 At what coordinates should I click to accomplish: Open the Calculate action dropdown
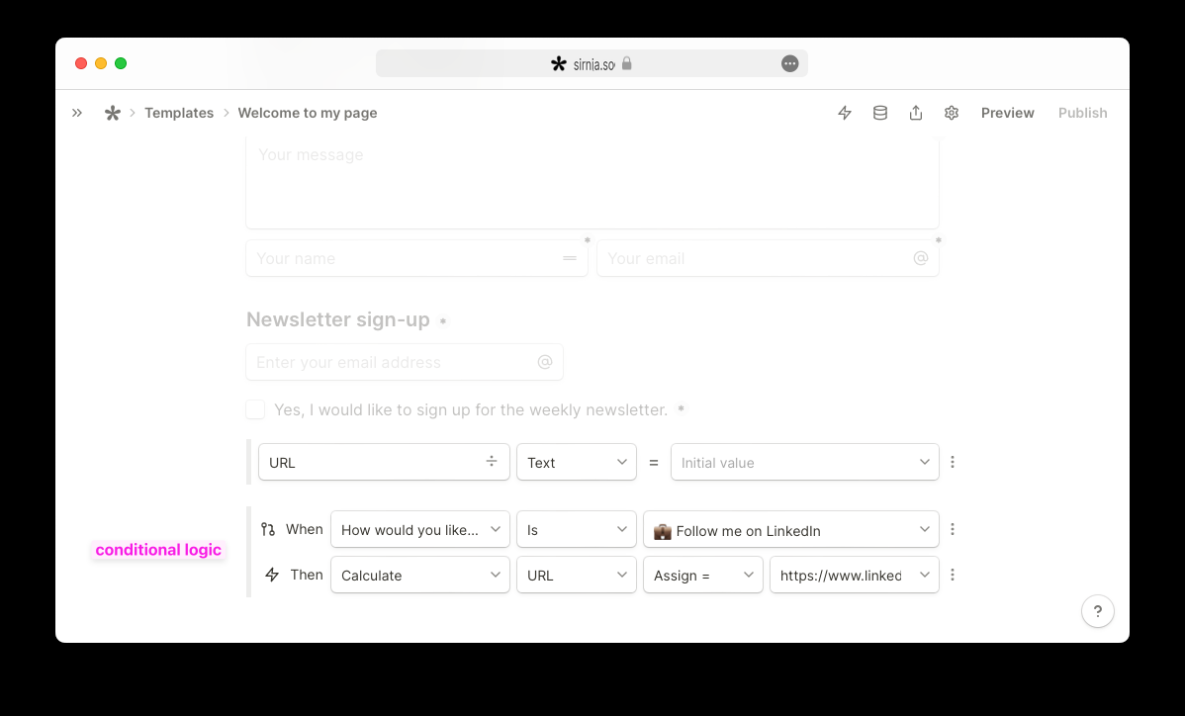click(420, 575)
